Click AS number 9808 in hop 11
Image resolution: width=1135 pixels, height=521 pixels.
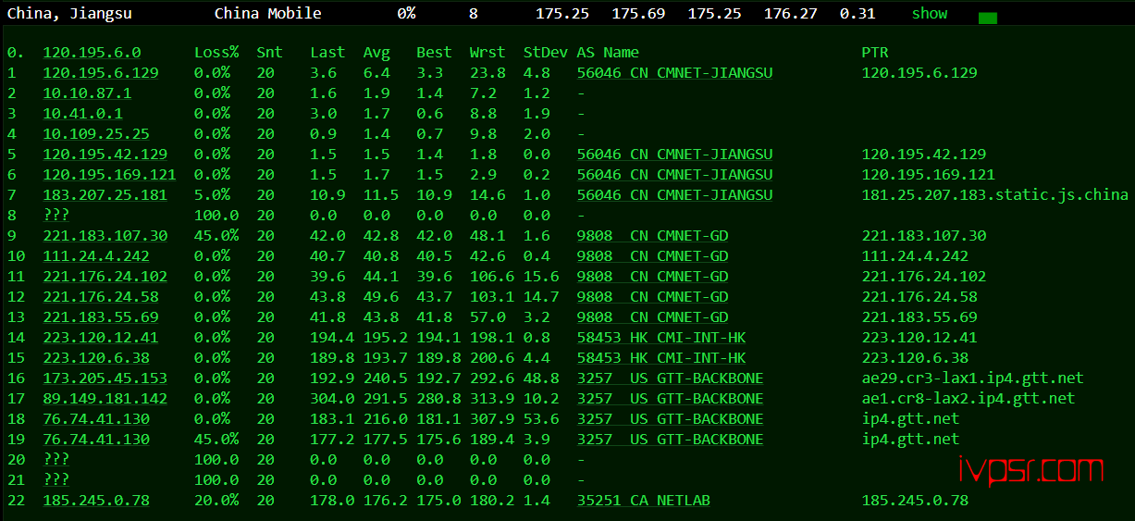tap(595, 277)
